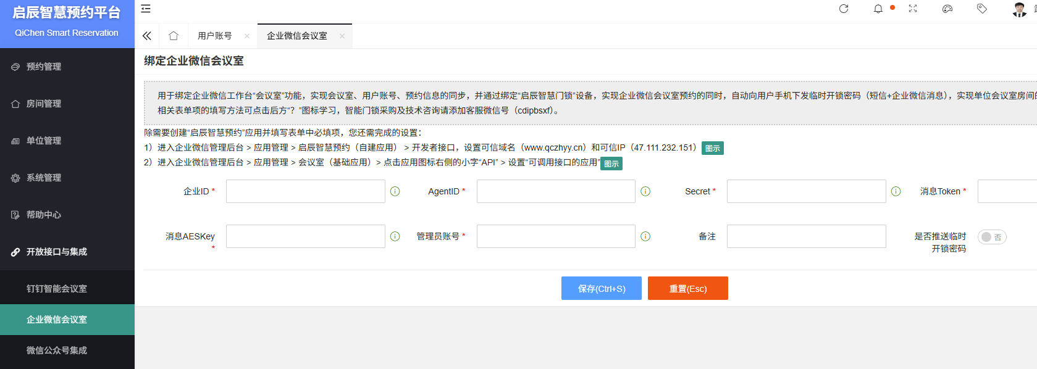Toggle 是否推送临时开锁密码 switch
This screenshot has height=369, width=1037.
pyautogui.click(x=992, y=237)
